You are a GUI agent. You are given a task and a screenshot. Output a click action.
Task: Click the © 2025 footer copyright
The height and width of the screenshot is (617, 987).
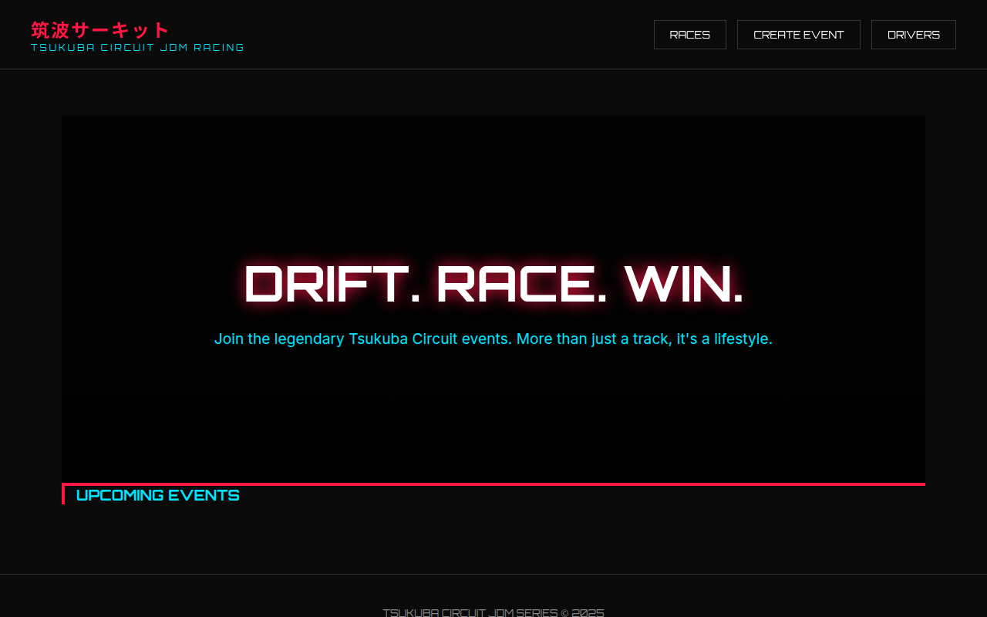[x=582, y=612]
